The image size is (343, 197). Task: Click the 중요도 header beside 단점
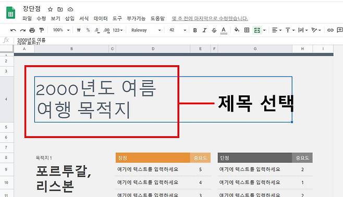click(302, 157)
